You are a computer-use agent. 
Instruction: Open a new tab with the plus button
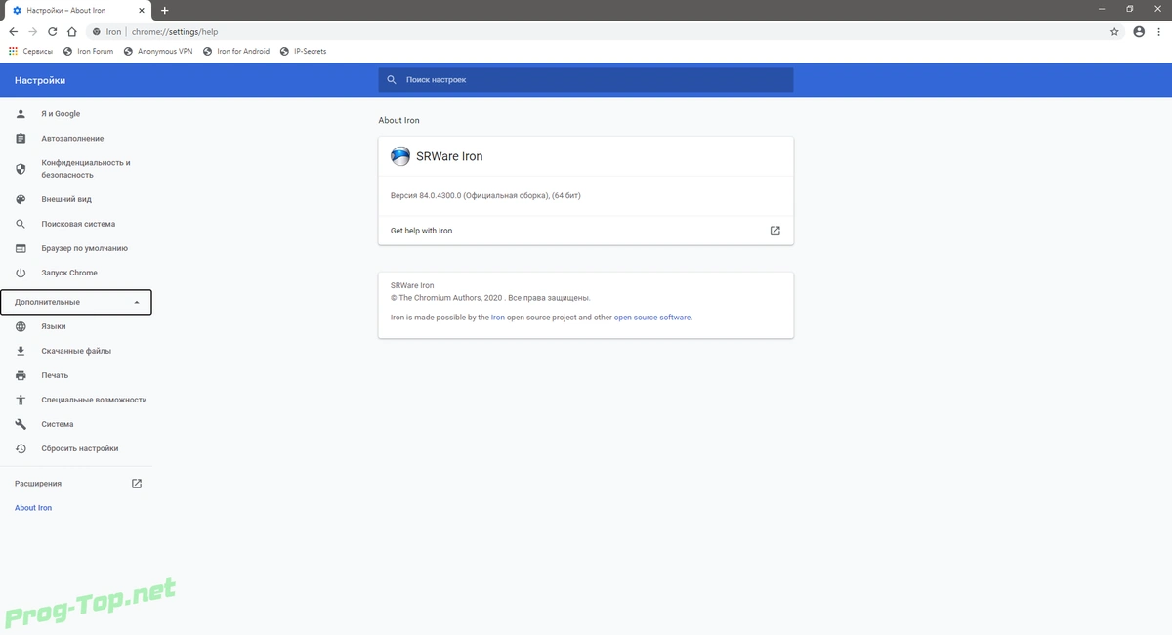tap(165, 10)
